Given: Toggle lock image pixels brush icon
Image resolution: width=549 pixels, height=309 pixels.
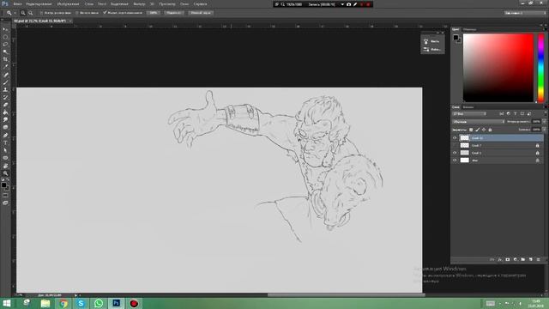Looking at the screenshot, I should (x=477, y=130).
